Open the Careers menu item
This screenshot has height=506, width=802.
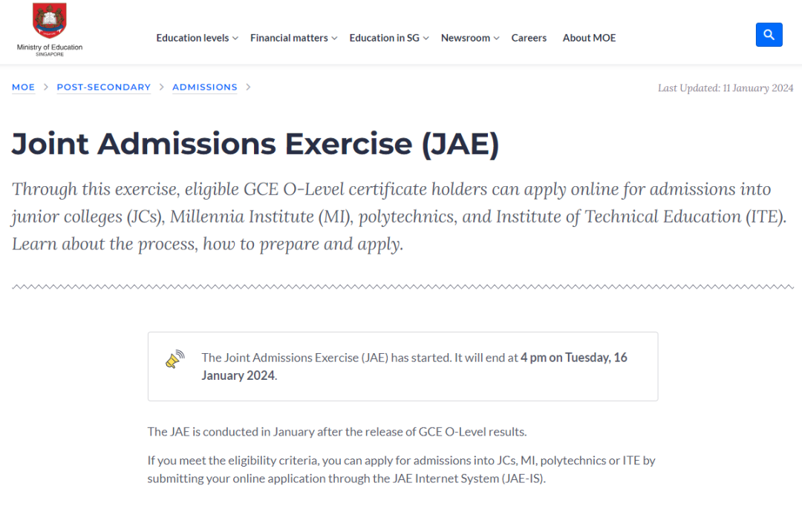tap(529, 38)
